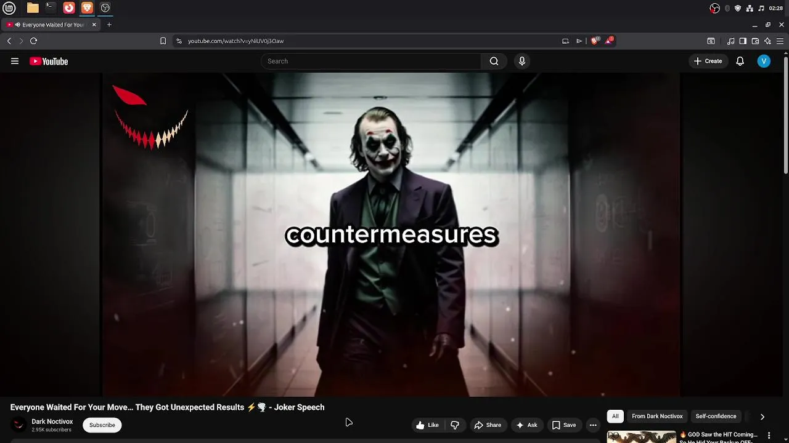Viewport: 789px width, 443px height.
Task: Show more filter chips with right arrow
Action: (x=762, y=417)
